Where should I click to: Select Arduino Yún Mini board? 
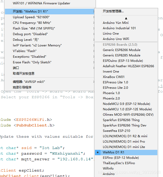[126, 23]
